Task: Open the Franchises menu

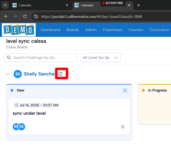Action: 113,30
